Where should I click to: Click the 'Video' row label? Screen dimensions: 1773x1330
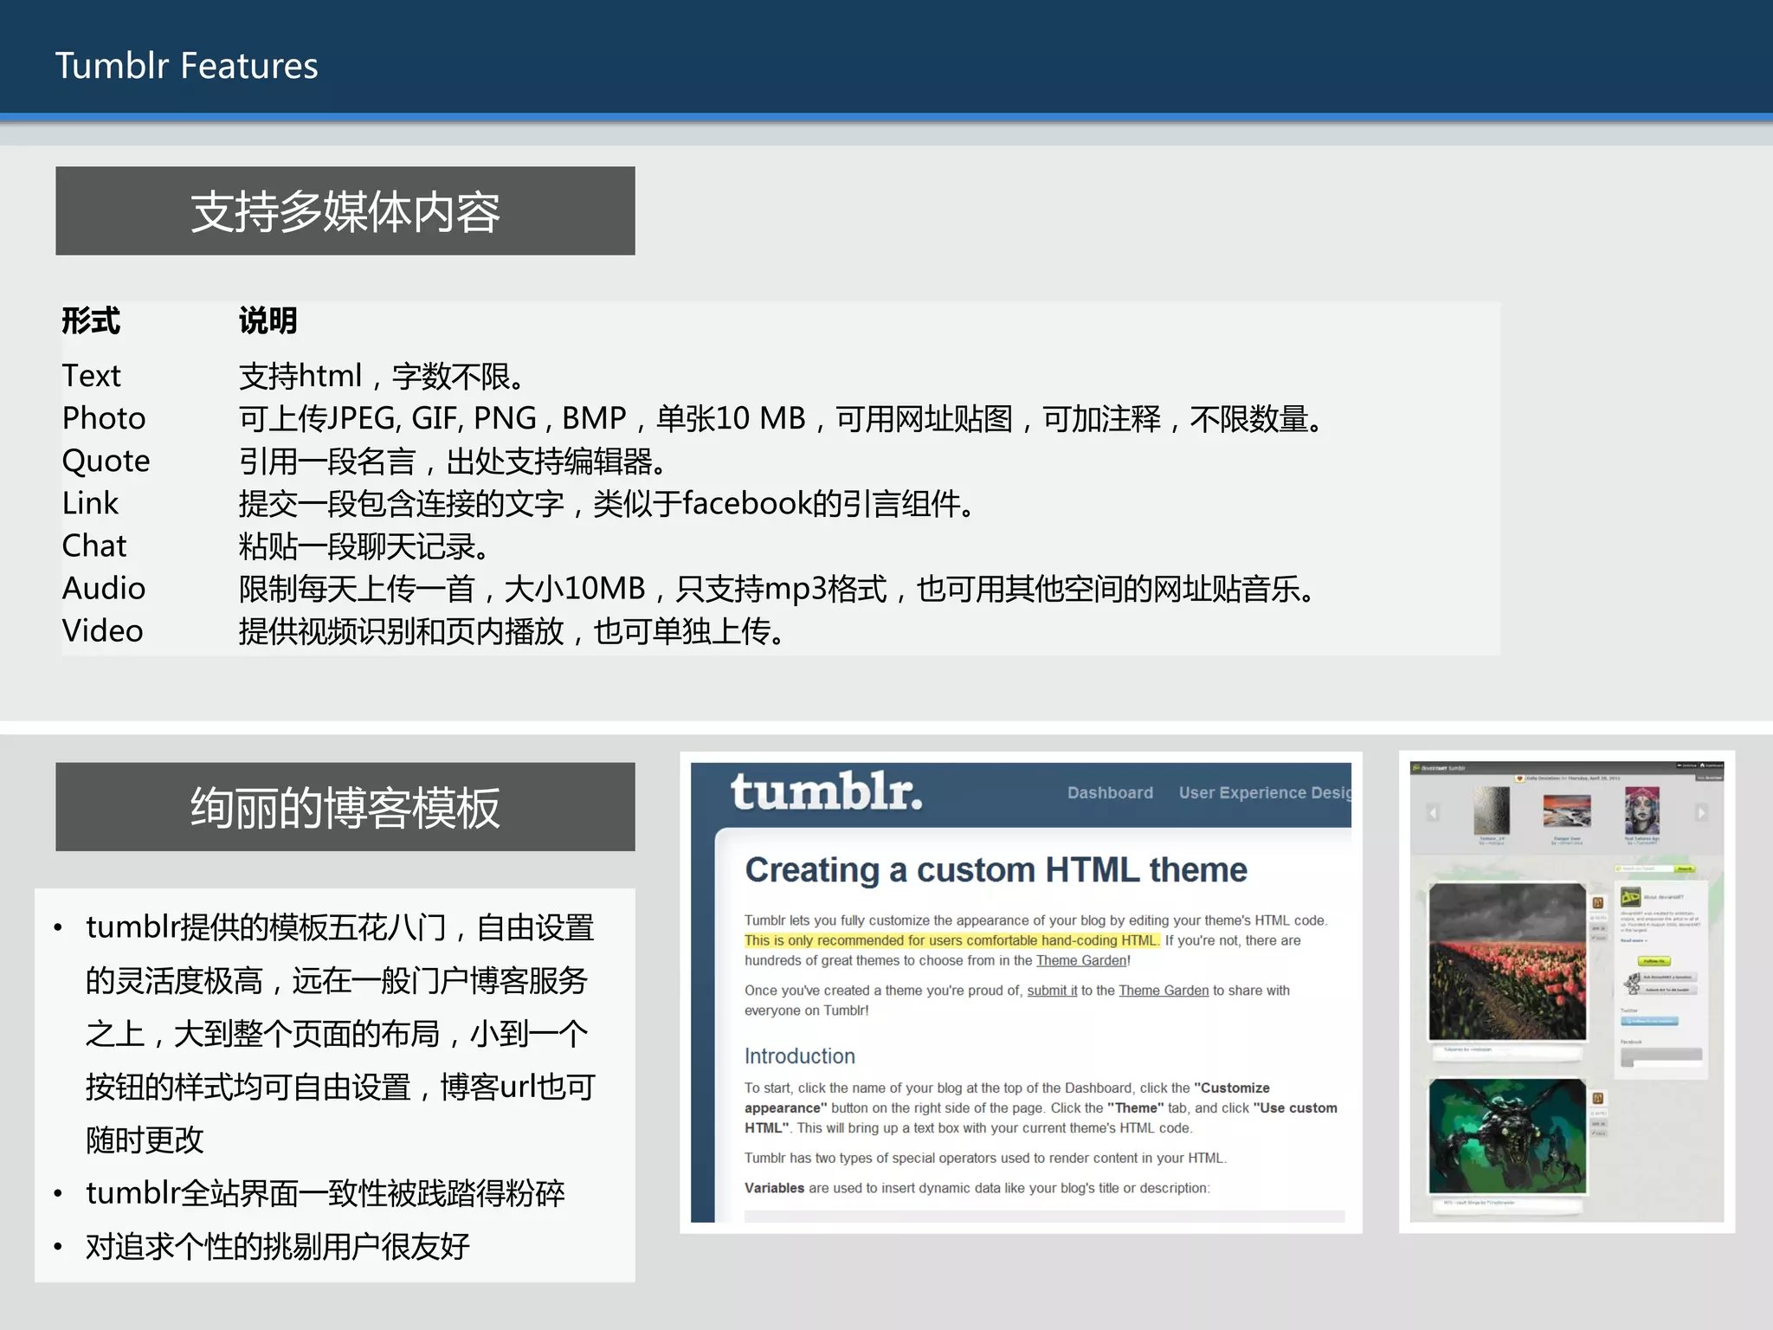102,630
